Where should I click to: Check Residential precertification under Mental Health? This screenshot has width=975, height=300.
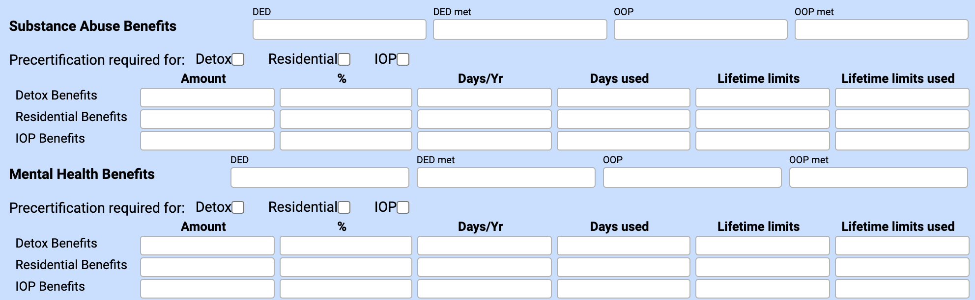coord(344,207)
